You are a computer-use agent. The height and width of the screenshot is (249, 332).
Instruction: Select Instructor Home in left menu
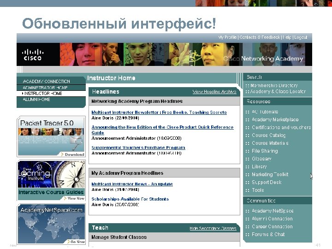(42, 93)
